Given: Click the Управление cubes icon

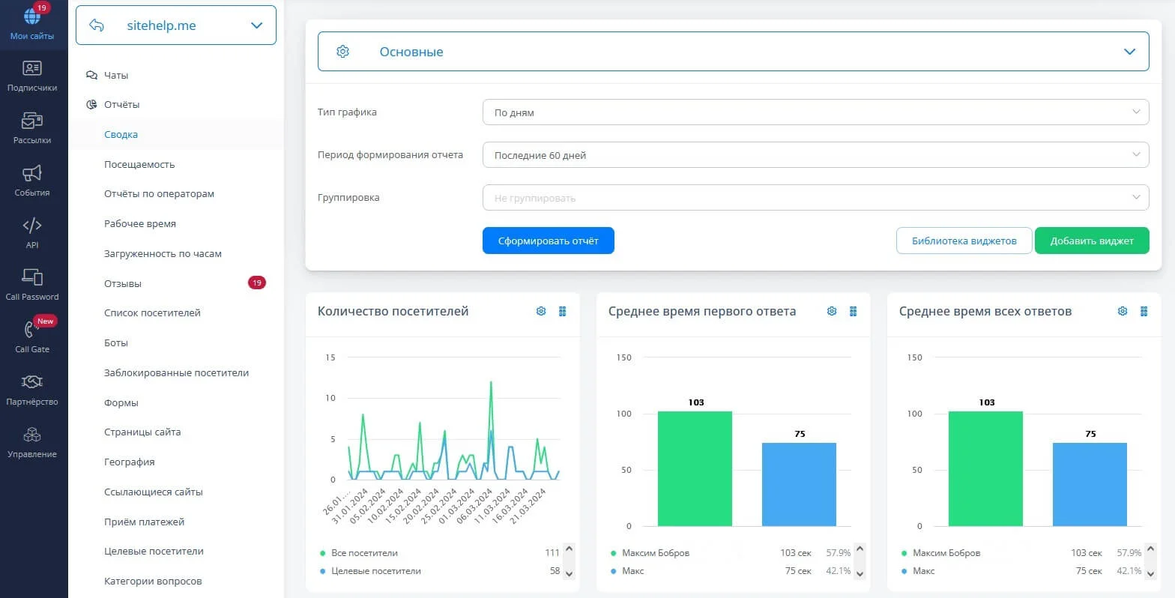Looking at the screenshot, I should [x=32, y=435].
